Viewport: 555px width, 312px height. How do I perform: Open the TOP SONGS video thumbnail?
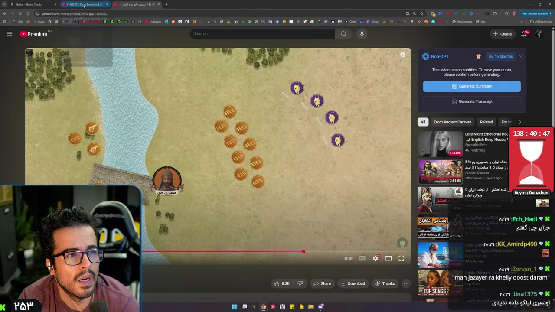[440, 283]
